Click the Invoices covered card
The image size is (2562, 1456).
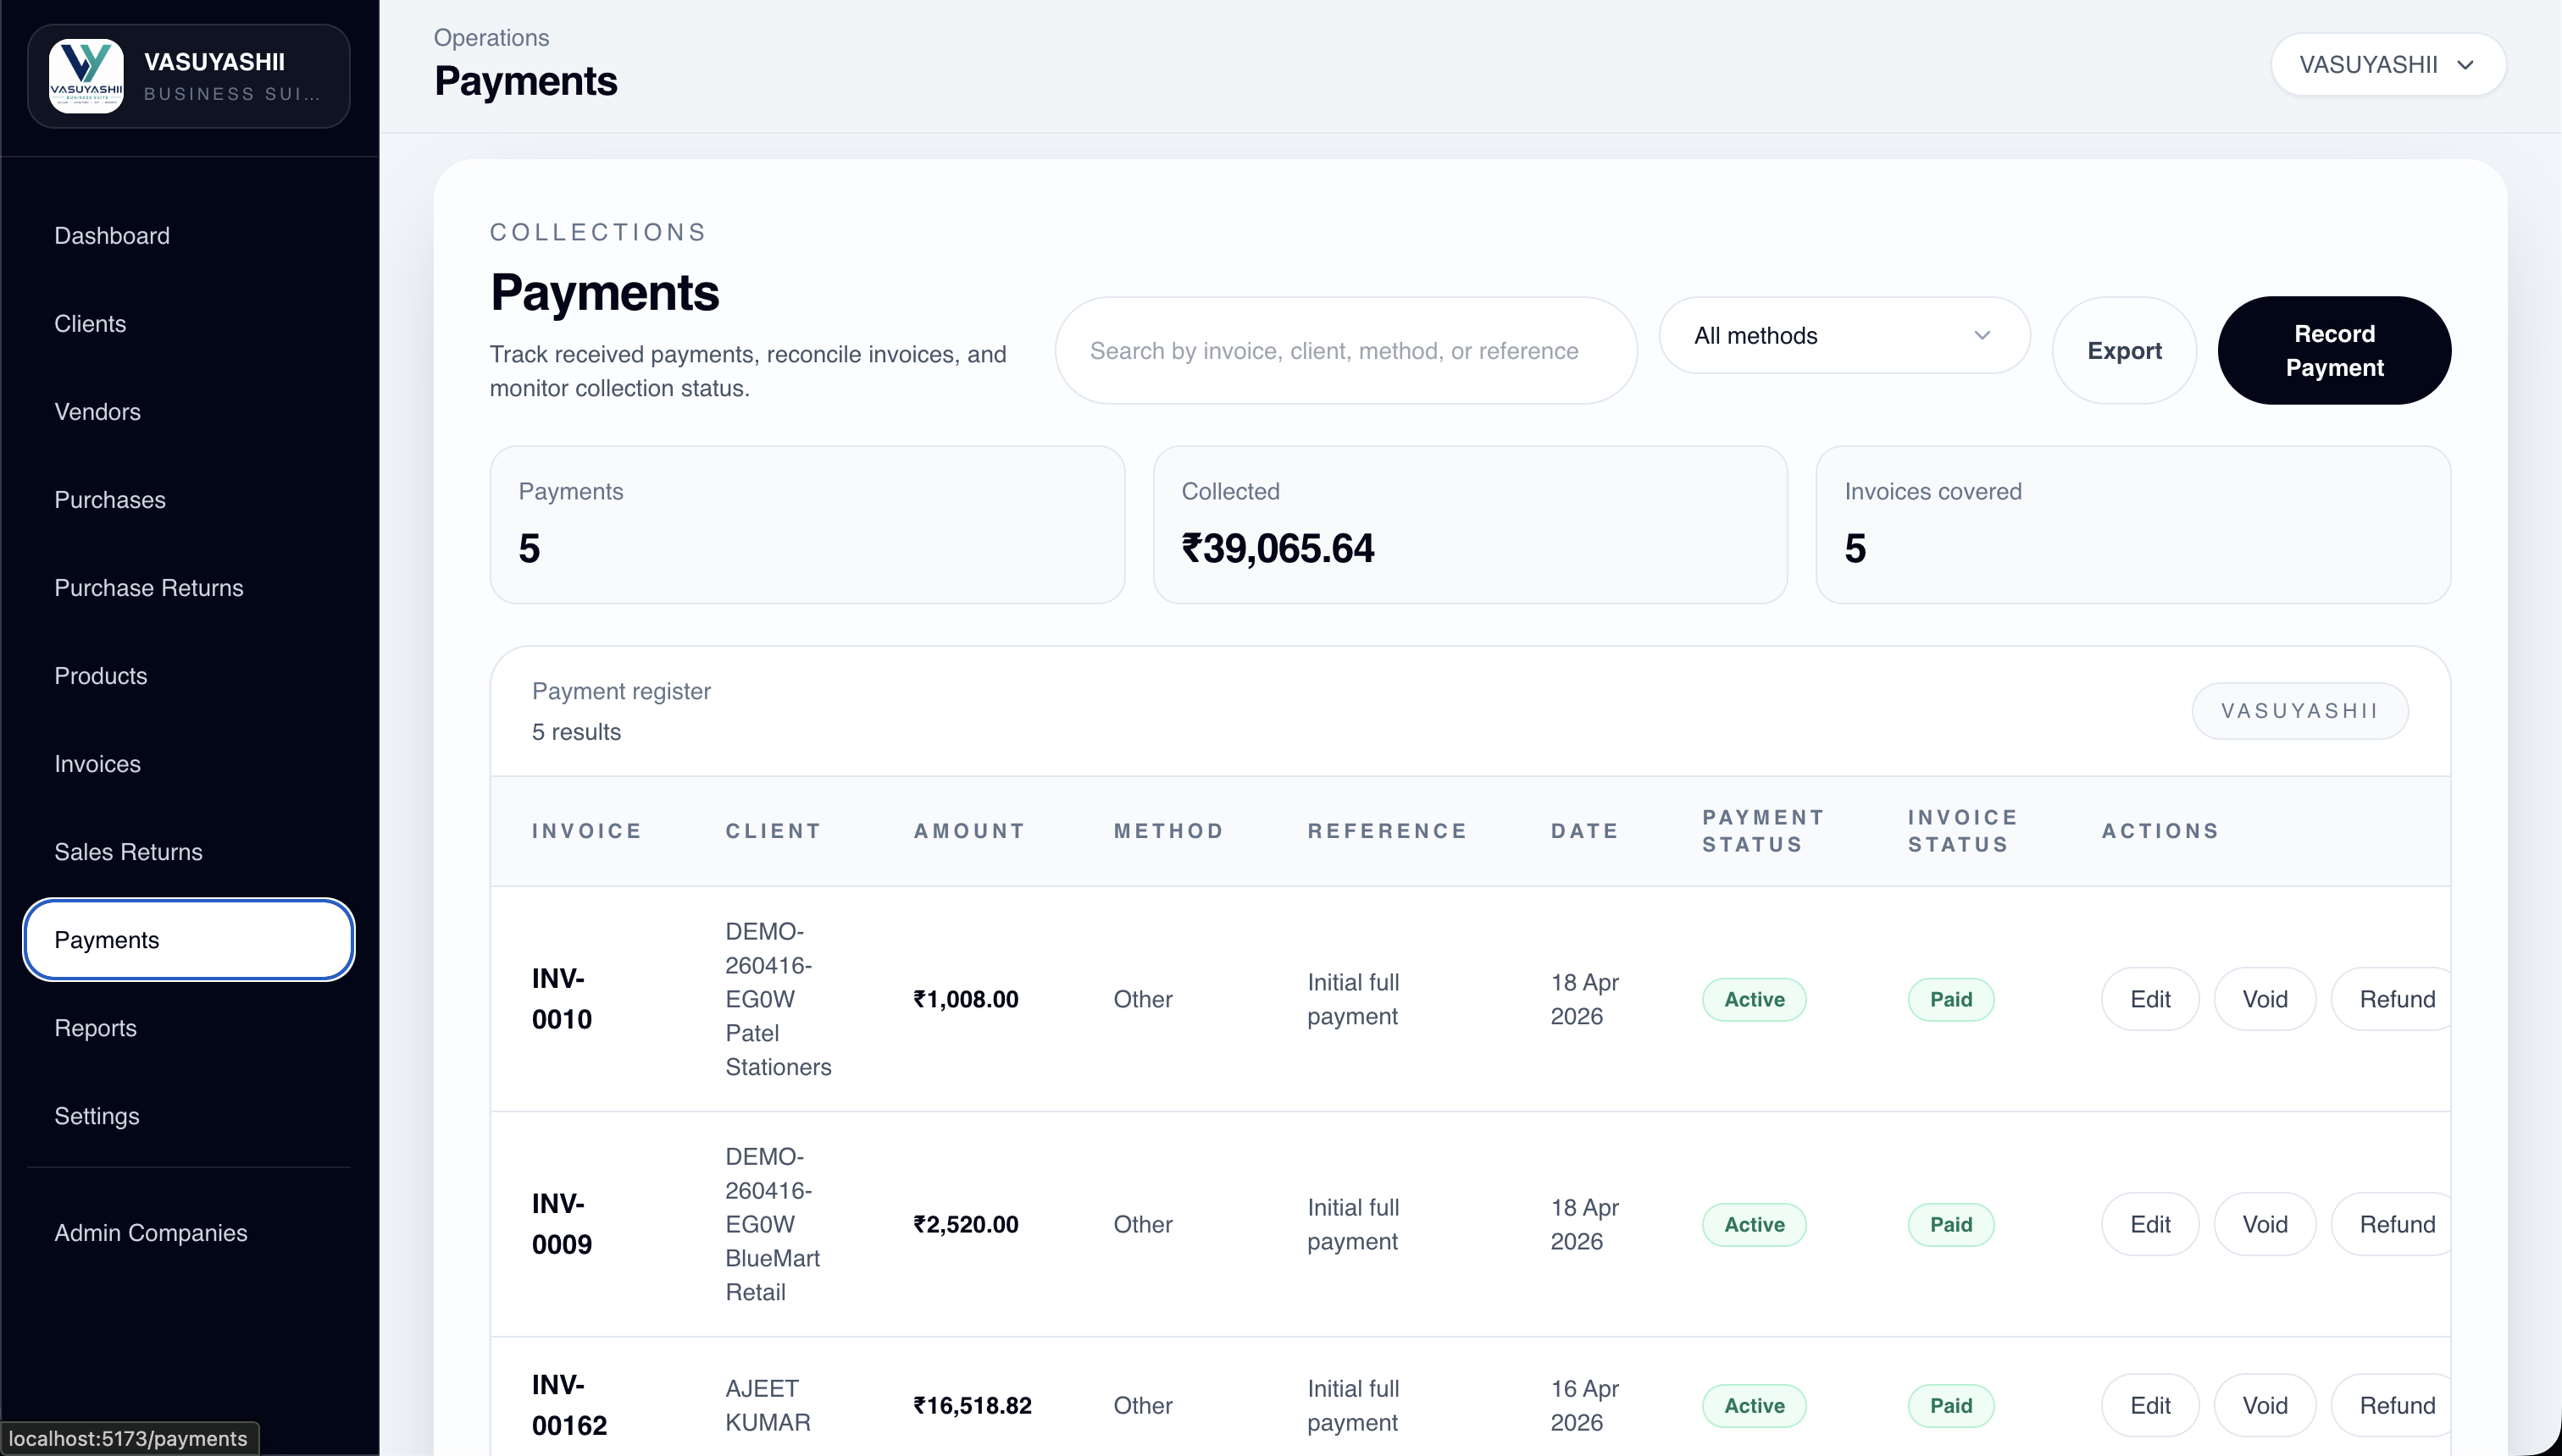click(x=2132, y=525)
